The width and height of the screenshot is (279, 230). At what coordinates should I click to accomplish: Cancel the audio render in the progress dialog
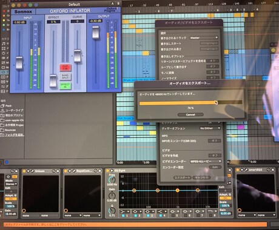pyautogui.click(x=190, y=114)
